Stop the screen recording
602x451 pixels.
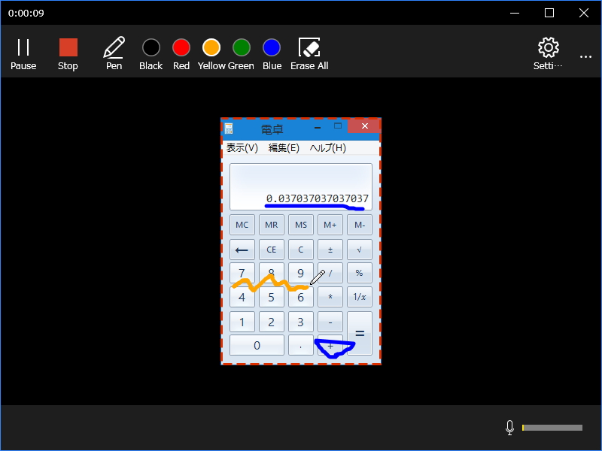click(x=68, y=53)
